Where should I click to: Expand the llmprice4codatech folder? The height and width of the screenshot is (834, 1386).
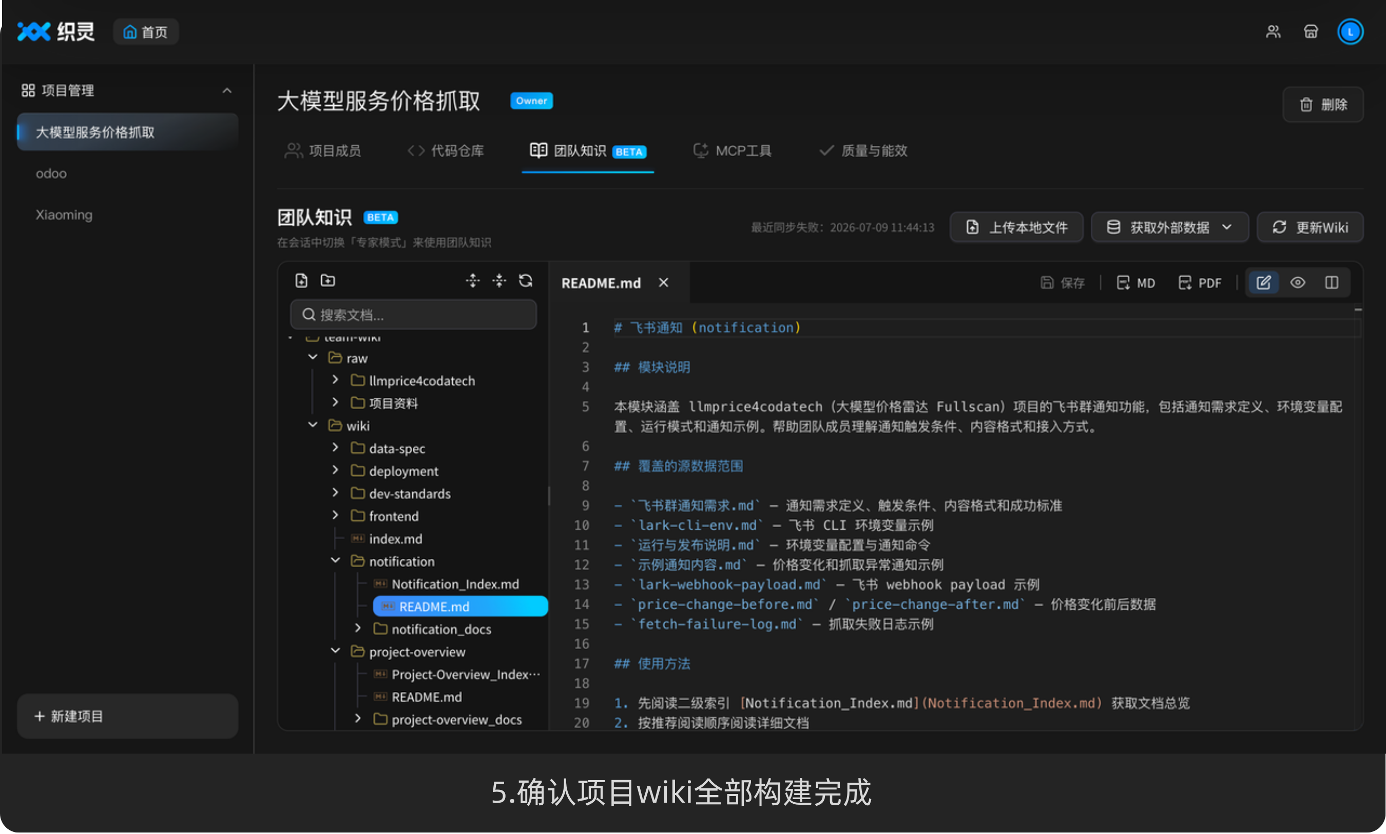click(336, 380)
